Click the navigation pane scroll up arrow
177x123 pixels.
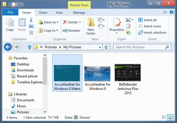[45, 55]
